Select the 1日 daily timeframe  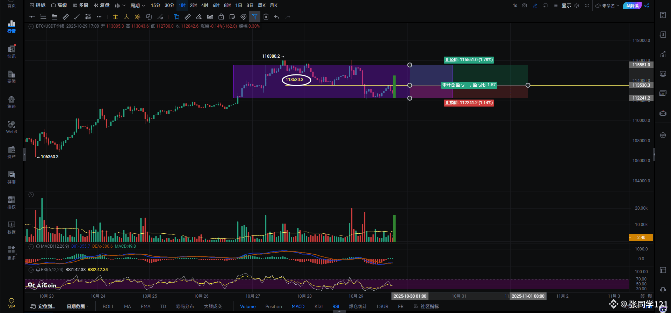(239, 6)
